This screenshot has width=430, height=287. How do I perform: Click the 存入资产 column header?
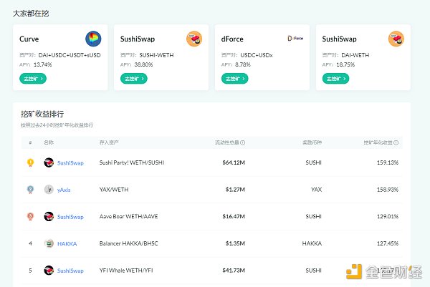pyautogui.click(x=109, y=142)
